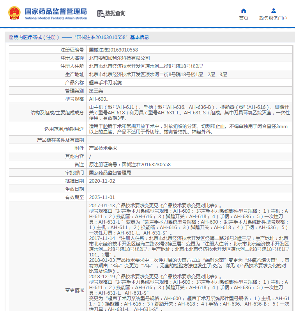This screenshot has width=295, height=311.
Task: Click the 结构及组成 description text
Action: 189,112
